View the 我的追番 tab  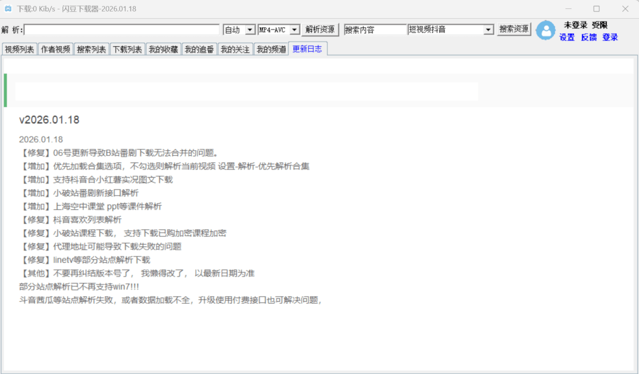click(x=199, y=49)
